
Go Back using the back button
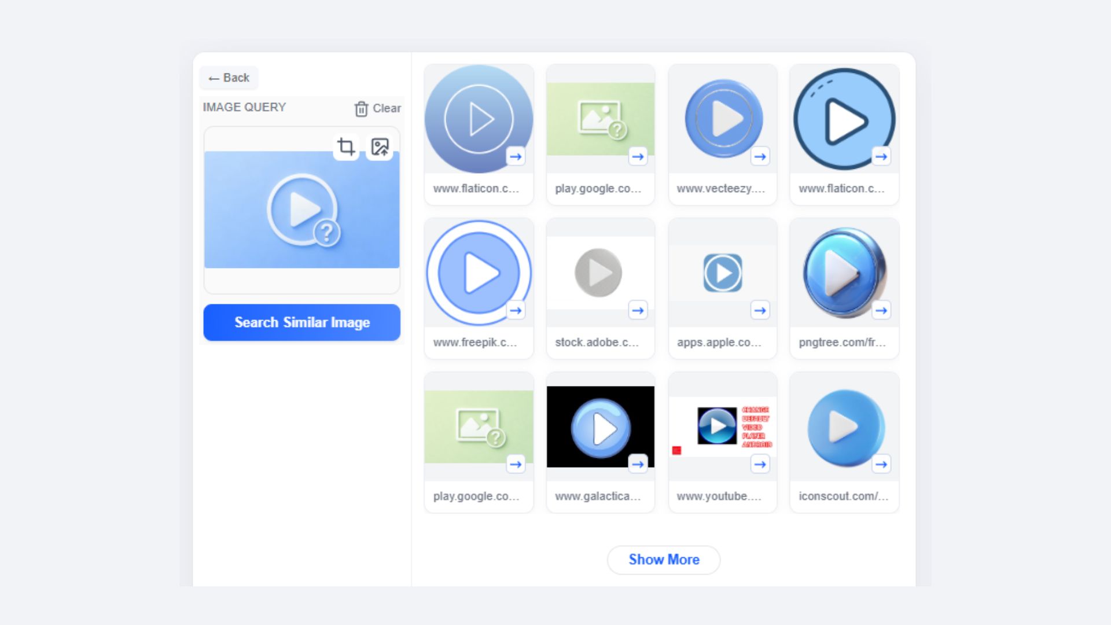(x=229, y=78)
